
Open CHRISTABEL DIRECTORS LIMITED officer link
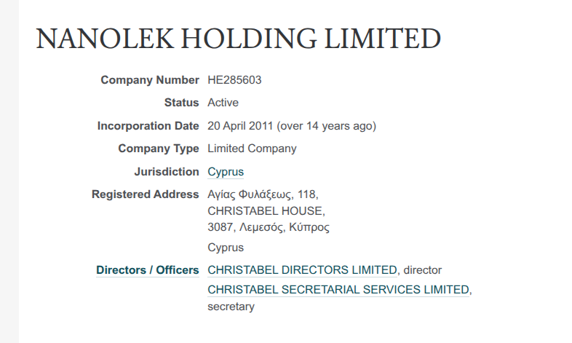tap(303, 270)
